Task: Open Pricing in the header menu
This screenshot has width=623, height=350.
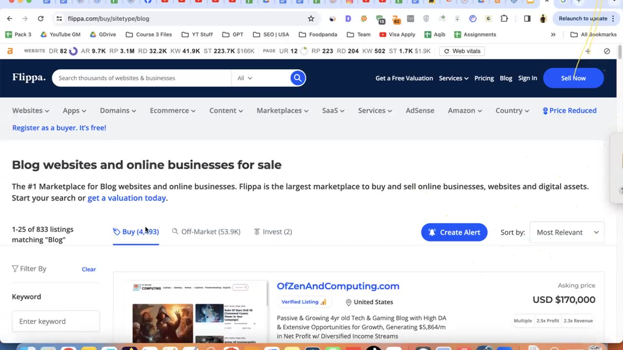Action: point(484,78)
